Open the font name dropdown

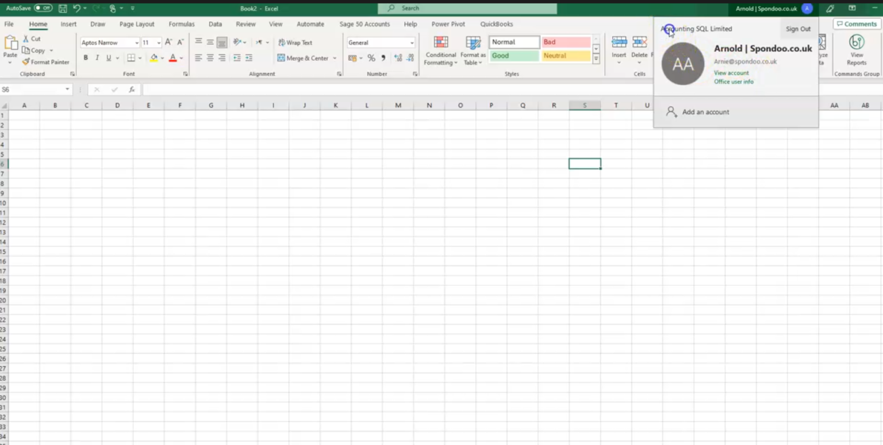click(x=137, y=42)
